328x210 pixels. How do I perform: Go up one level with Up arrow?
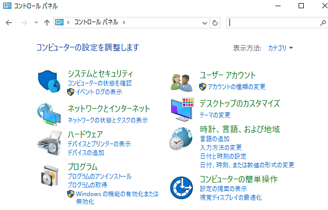click(x=47, y=23)
